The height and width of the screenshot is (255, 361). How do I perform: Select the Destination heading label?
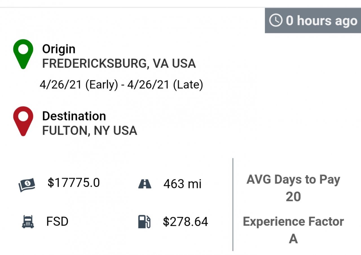click(74, 116)
